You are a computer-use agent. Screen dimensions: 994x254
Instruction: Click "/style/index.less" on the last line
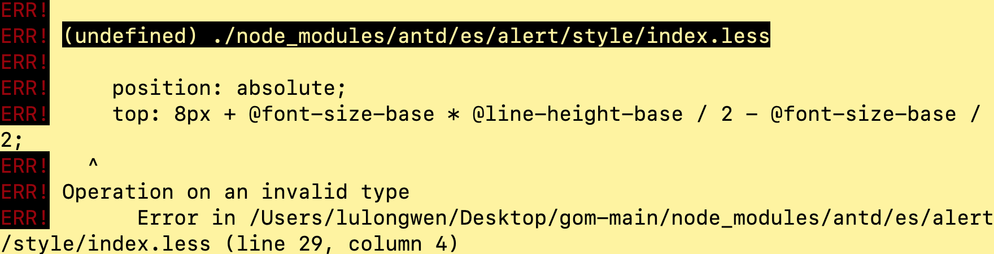point(106,244)
